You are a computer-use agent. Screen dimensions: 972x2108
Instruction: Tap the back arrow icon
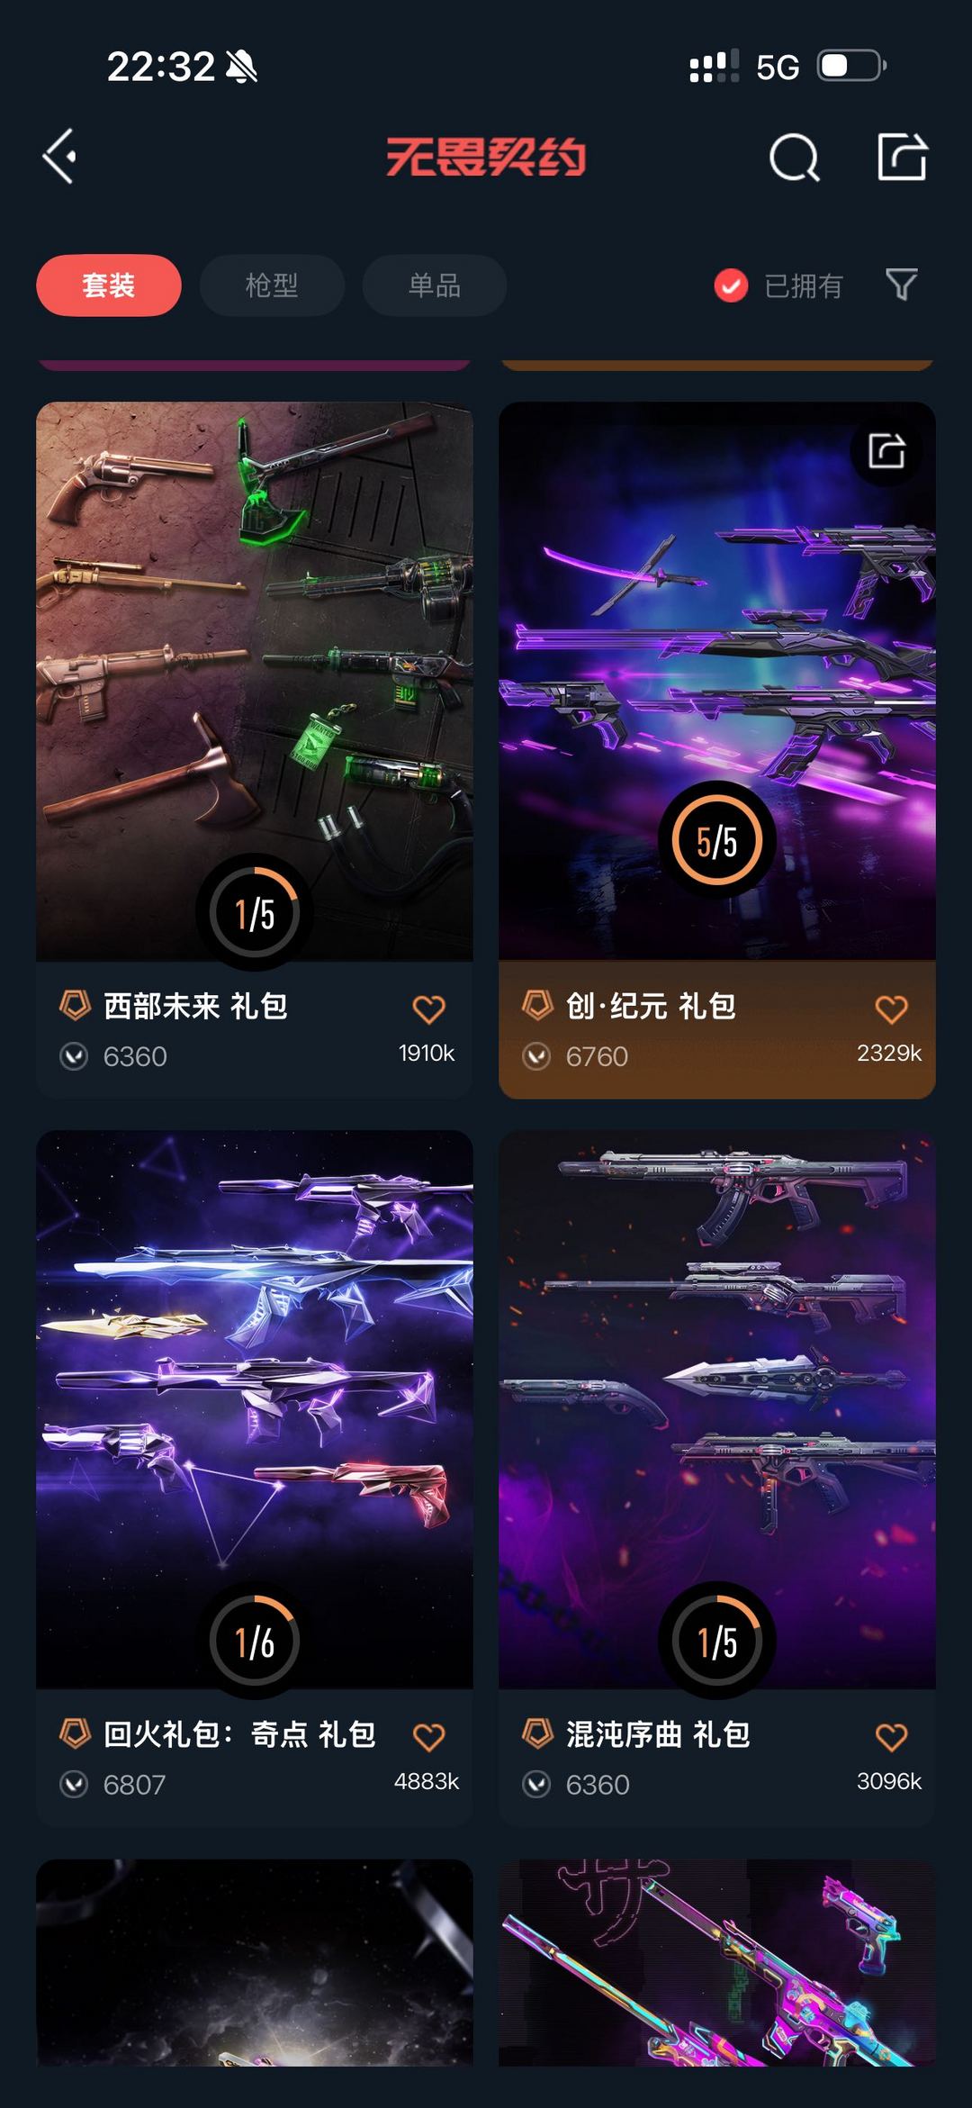tap(59, 157)
